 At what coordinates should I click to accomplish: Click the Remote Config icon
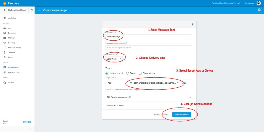[x=5, y=47]
